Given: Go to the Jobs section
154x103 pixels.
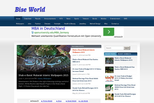Looking at the screenshot, I should [29, 24].
